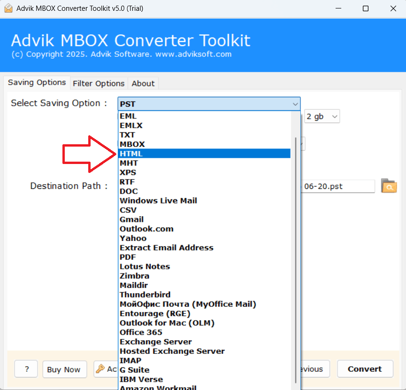Image resolution: width=406 pixels, height=390 pixels.
Task: Select the highlighted HTML option
Action: pos(204,153)
